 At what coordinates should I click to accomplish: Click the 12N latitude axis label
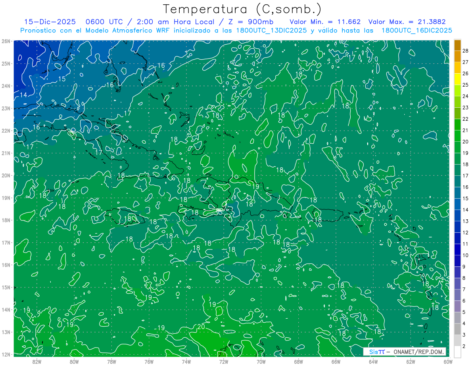6,354
